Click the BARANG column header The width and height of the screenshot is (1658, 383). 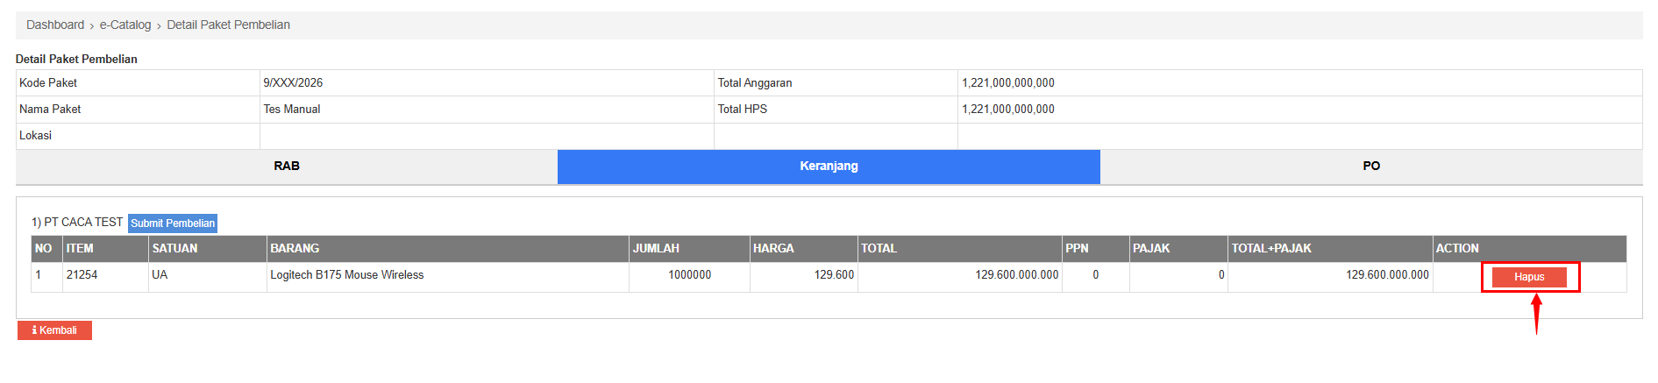pyautogui.click(x=295, y=249)
